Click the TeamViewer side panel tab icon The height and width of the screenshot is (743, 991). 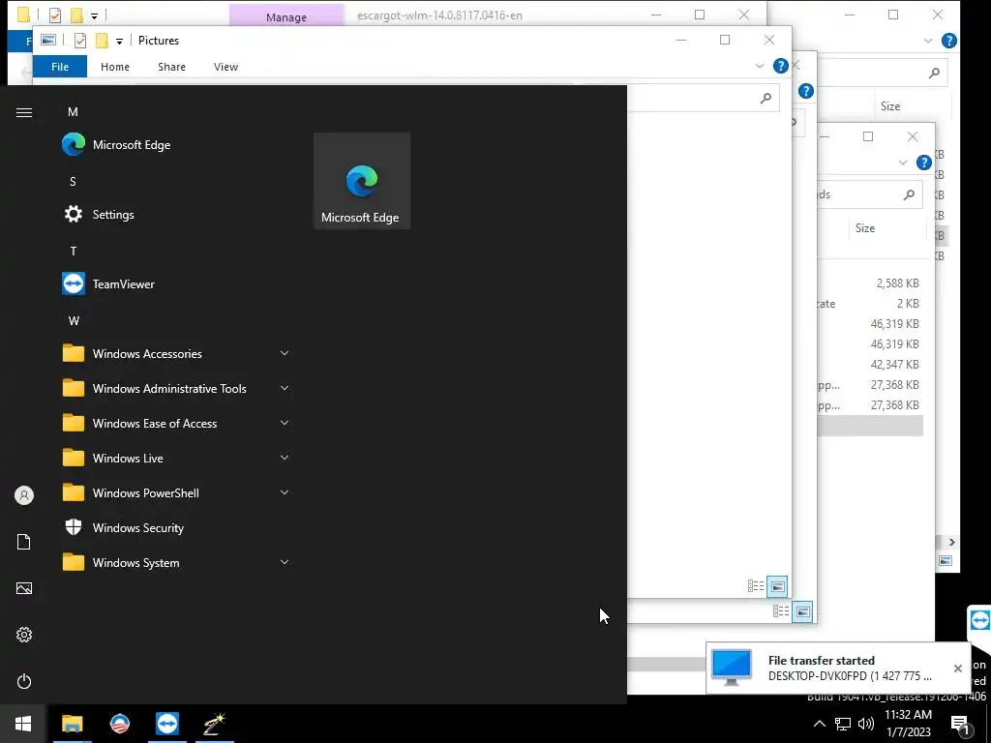point(979,620)
